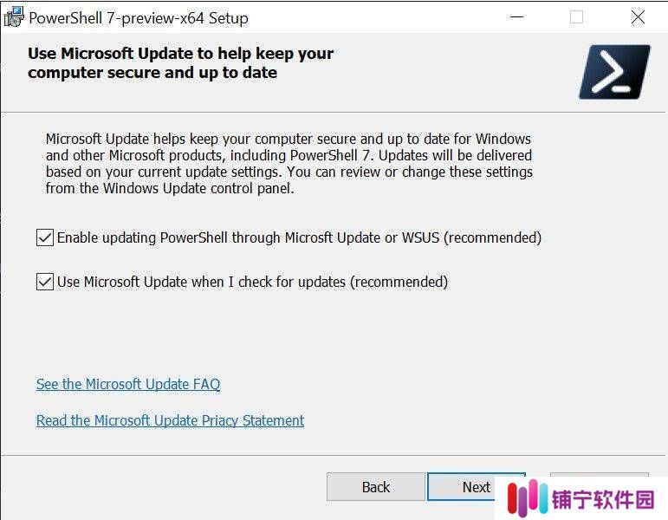Image resolution: width=668 pixels, height=520 pixels.
Task: Toggle Enable updating PowerShell through Microsoft Update checkbox
Action: [45, 237]
